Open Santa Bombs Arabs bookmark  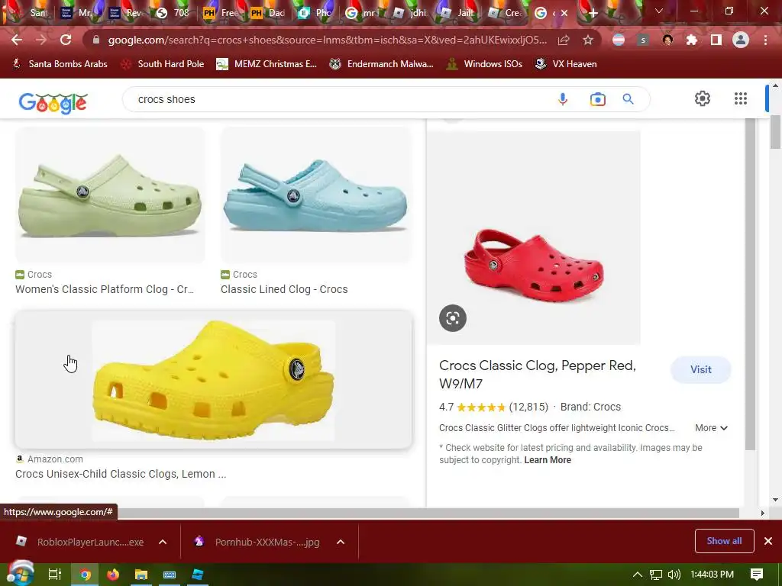pyautogui.click(x=60, y=64)
